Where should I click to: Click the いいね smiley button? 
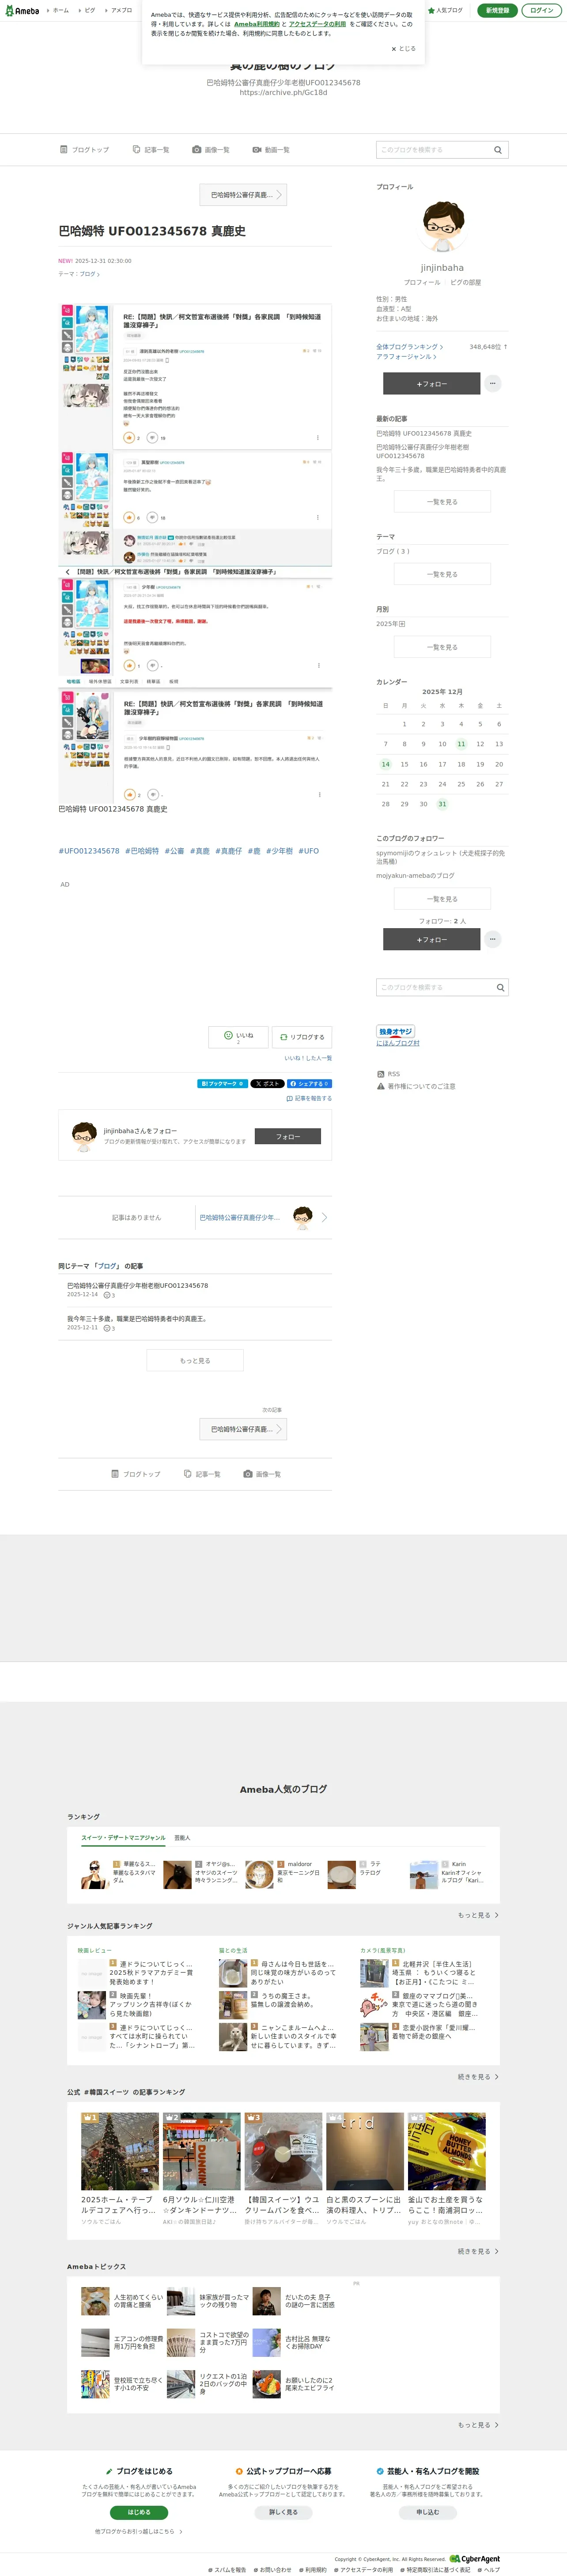pyautogui.click(x=239, y=1037)
